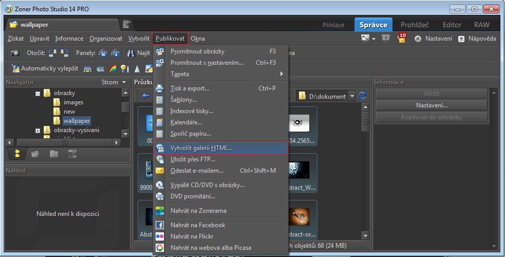The height and width of the screenshot is (257, 505).
Task: Open the D:\dokument path dropdown arrow
Action: [352, 96]
